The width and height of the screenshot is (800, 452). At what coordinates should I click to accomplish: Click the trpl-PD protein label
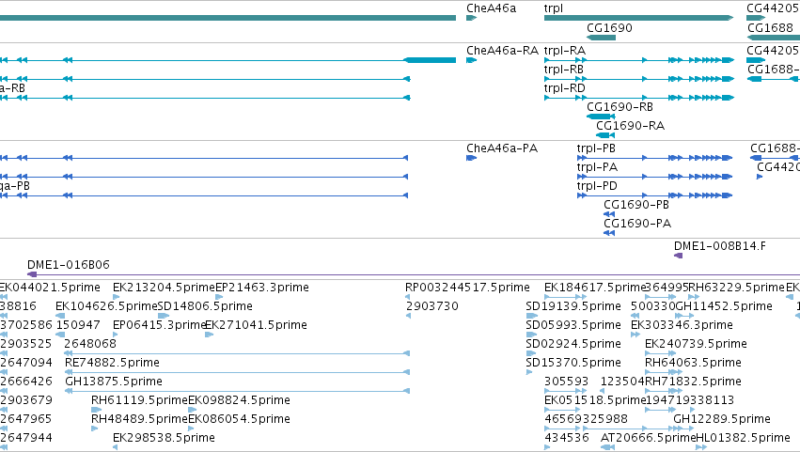[597, 186]
